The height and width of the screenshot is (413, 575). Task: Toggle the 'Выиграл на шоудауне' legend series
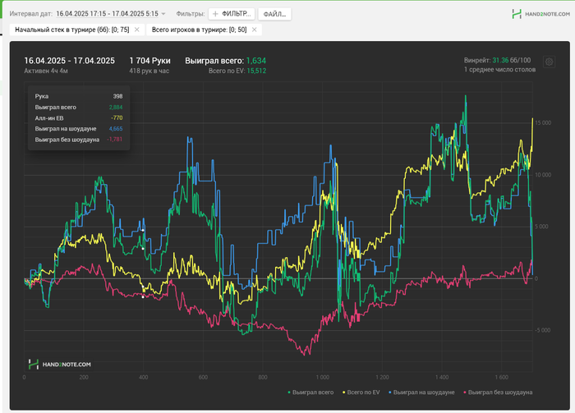(x=423, y=393)
